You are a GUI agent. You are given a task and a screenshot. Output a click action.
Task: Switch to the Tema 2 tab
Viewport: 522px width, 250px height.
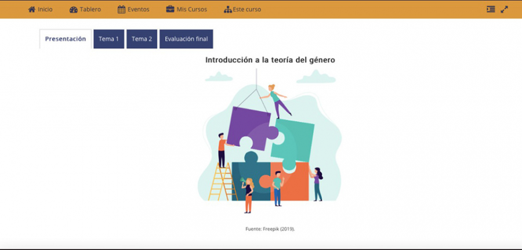(142, 39)
